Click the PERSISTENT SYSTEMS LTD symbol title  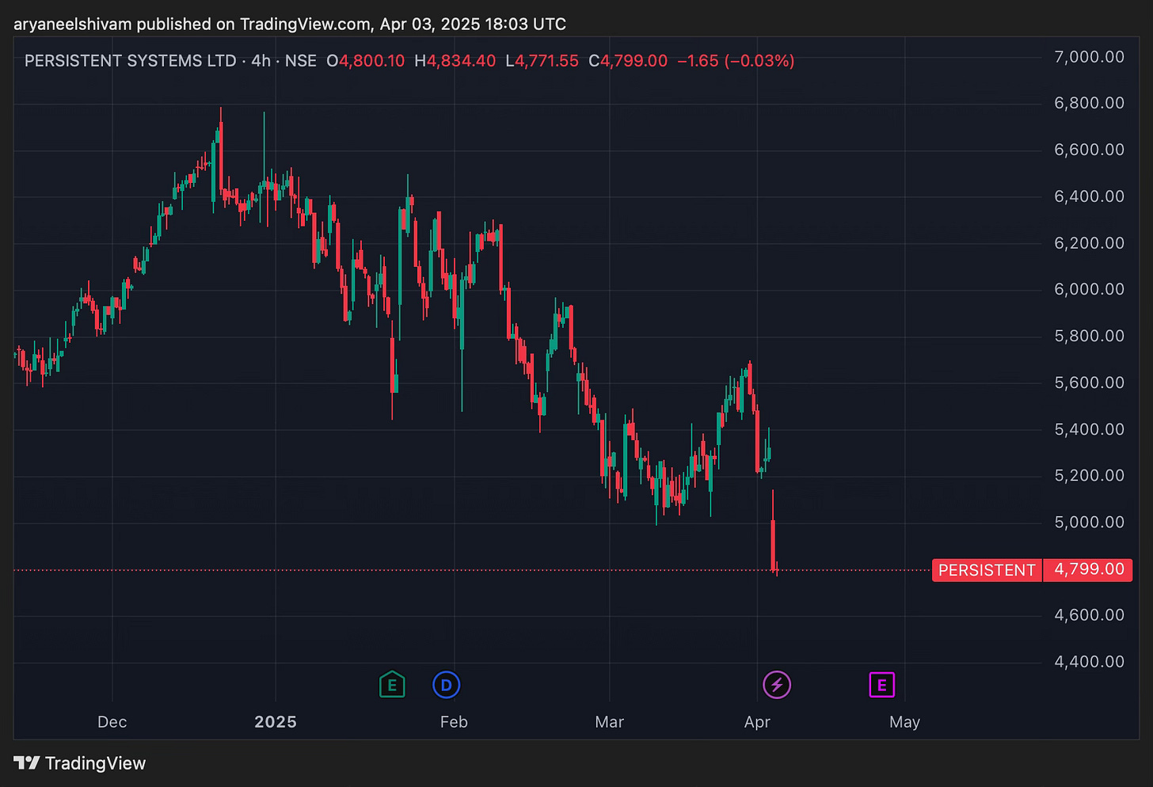click(131, 61)
